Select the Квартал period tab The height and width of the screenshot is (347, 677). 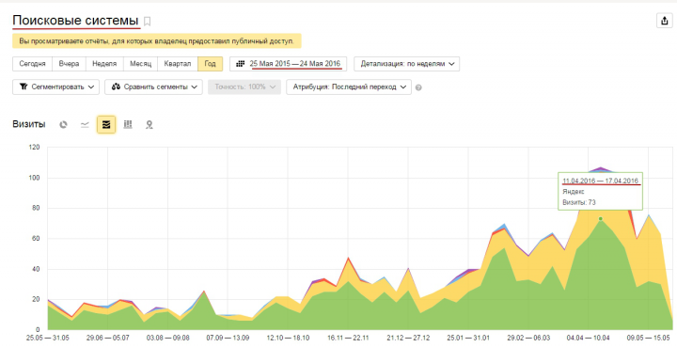[x=178, y=64]
